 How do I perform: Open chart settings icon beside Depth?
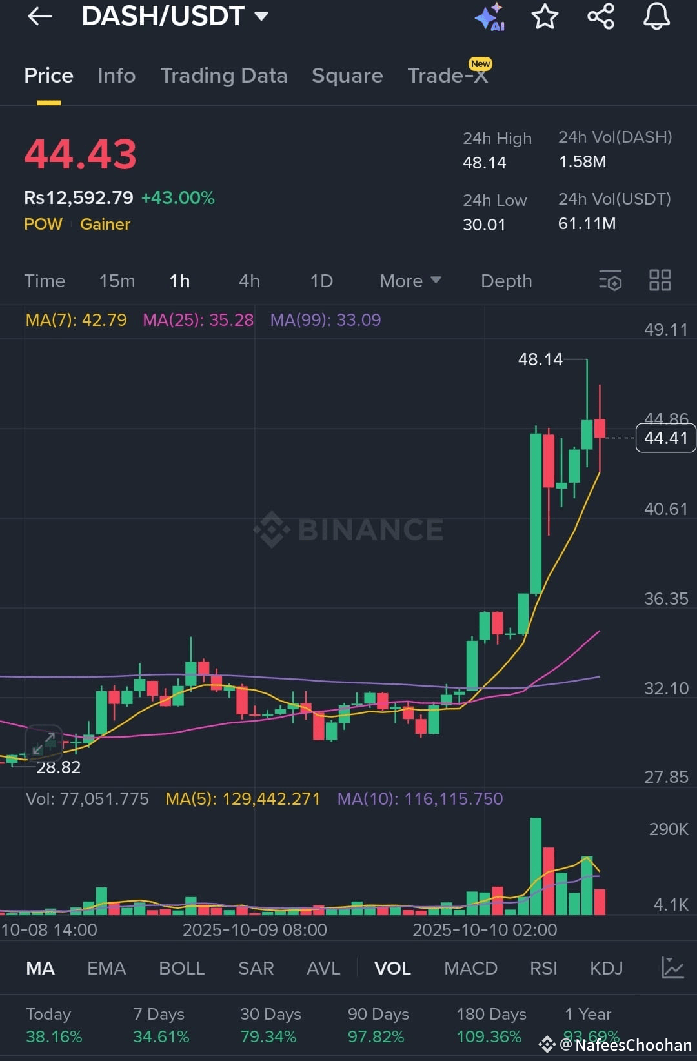click(610, 281)
